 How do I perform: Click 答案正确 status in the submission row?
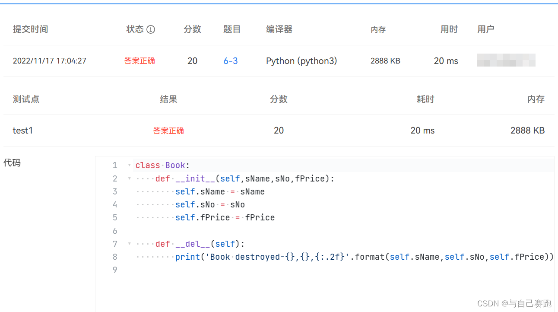pos(139,61)
